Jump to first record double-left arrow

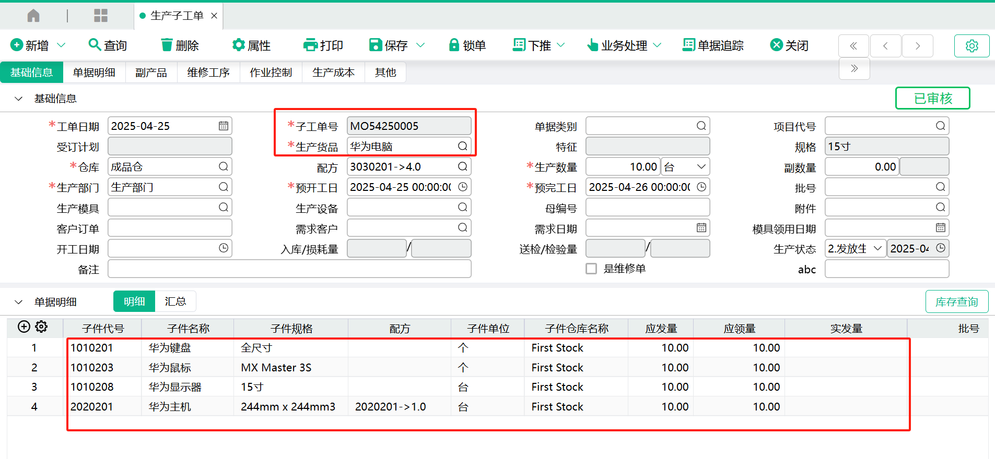click(x=853, y=46)
